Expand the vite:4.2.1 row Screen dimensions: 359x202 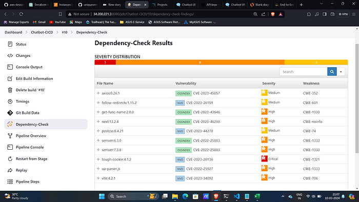[98, 178]
